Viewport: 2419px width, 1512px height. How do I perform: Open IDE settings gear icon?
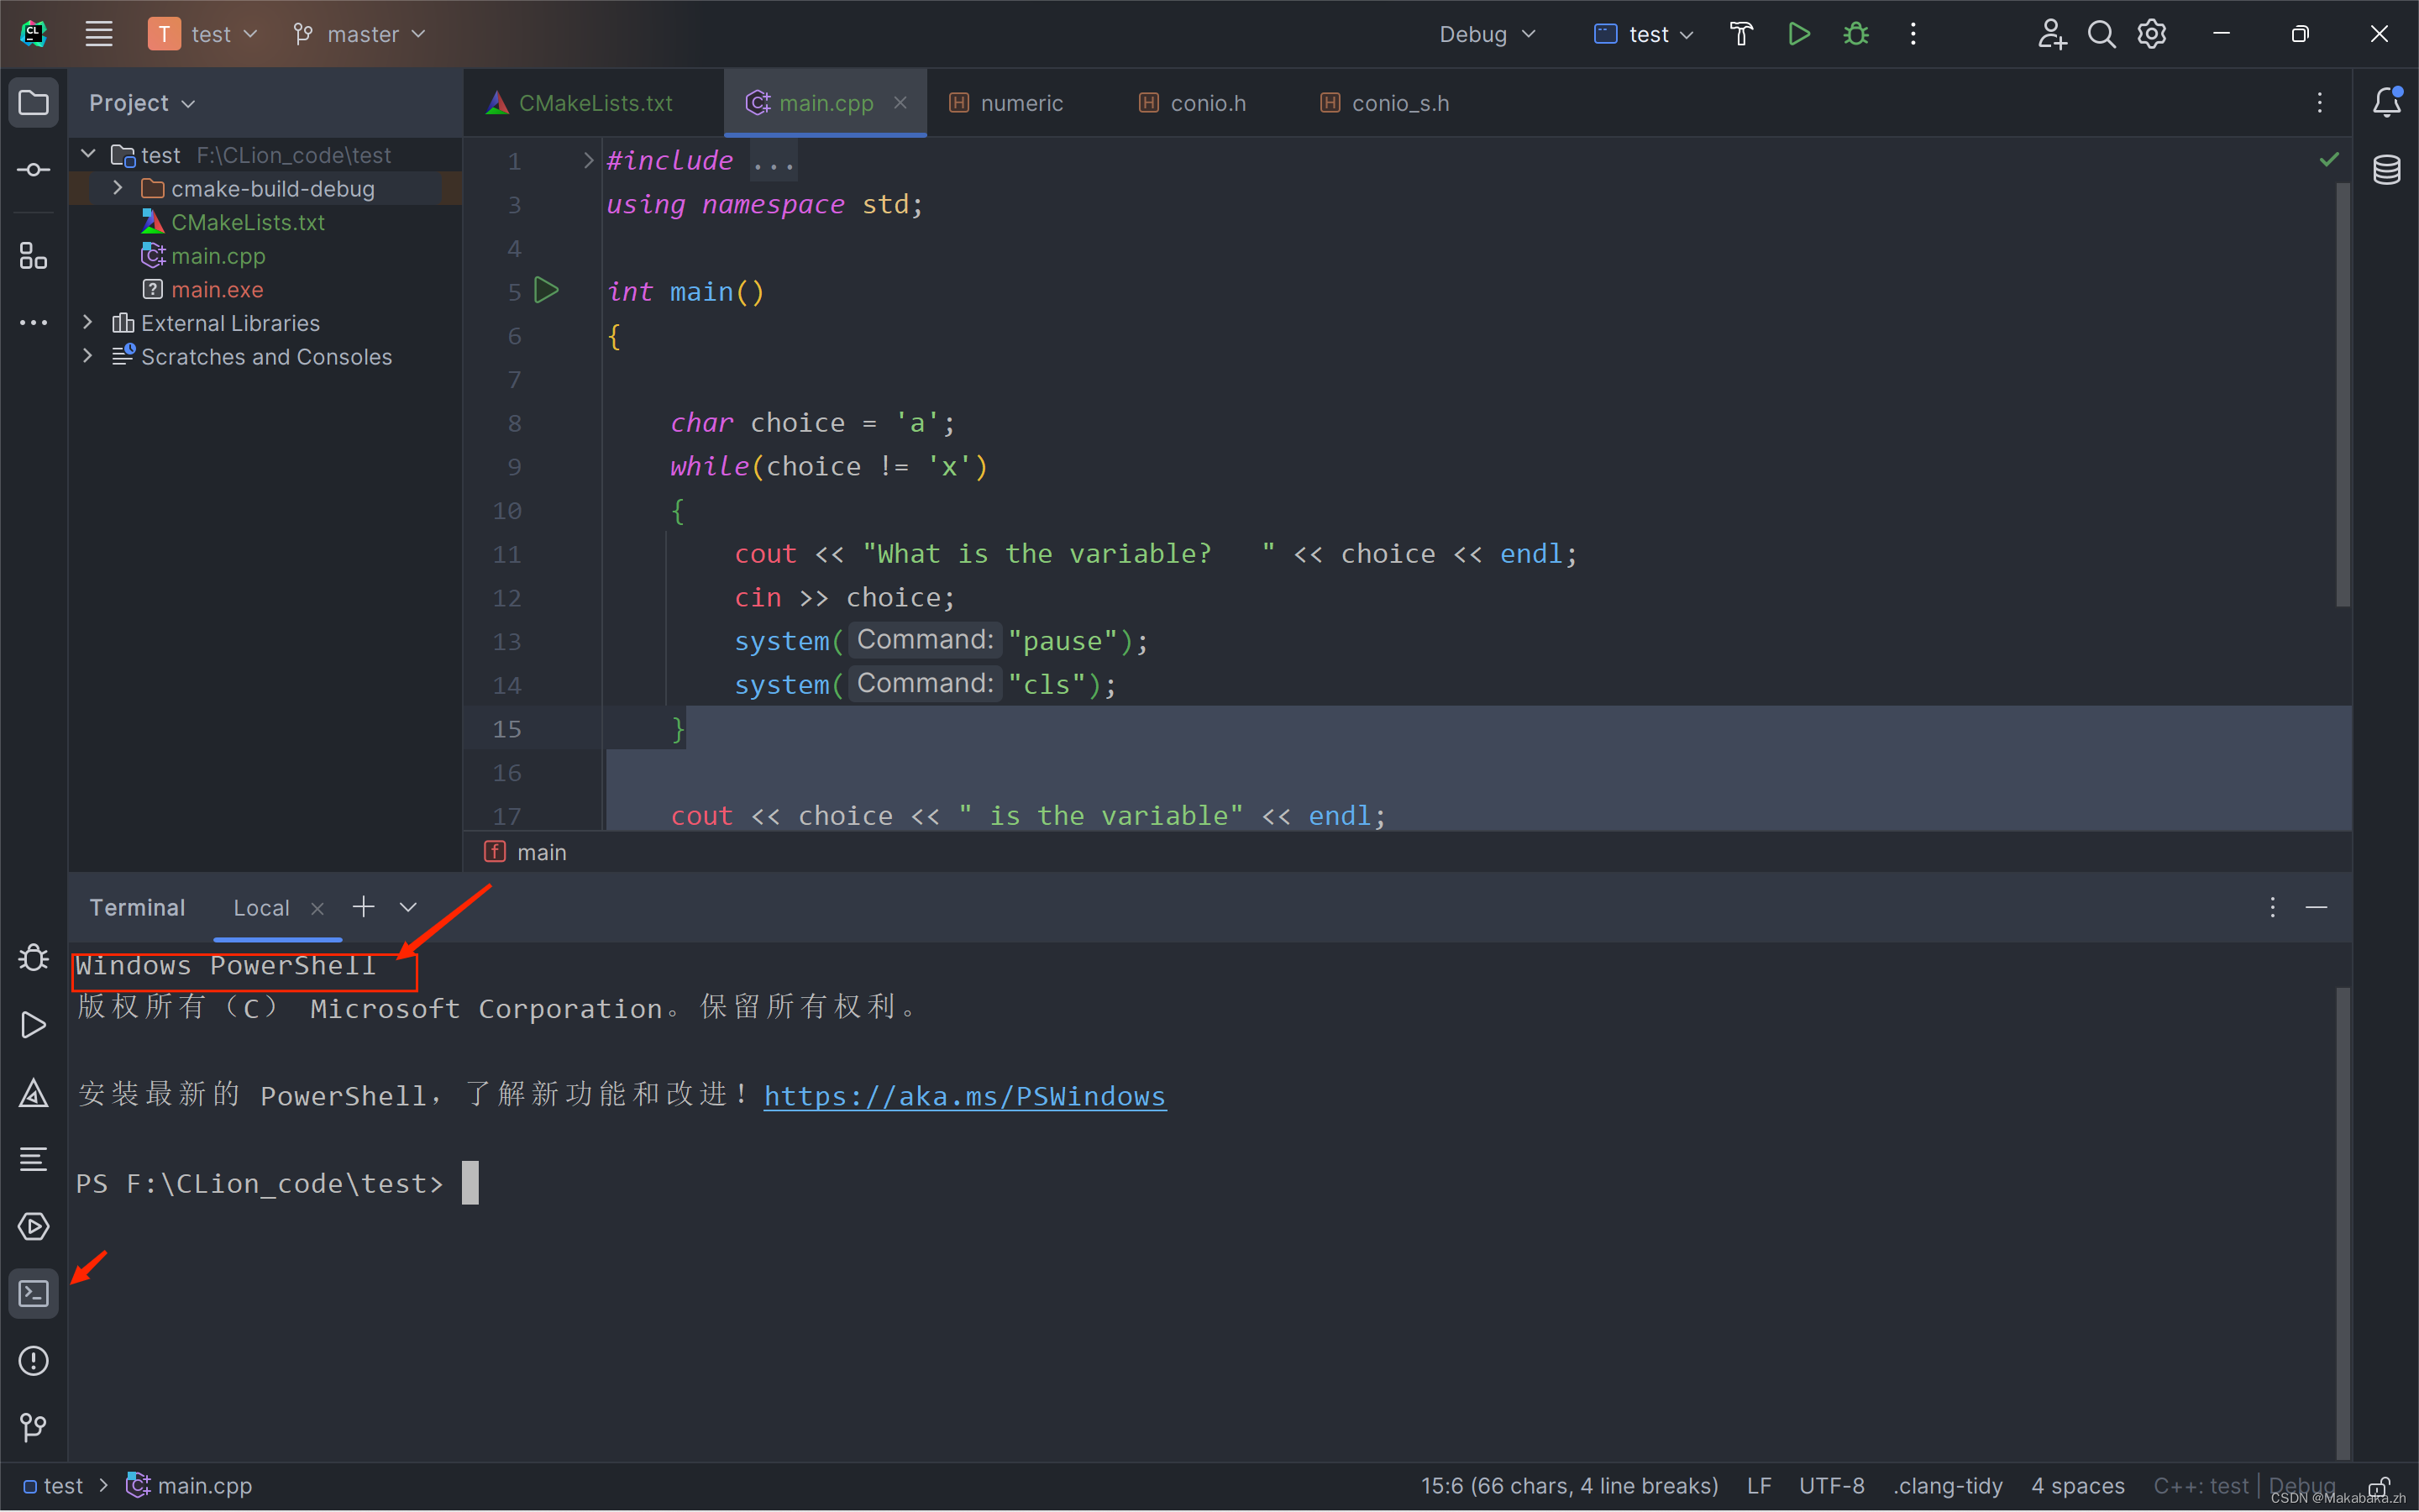pyautogui.click(x=2151, y=34)
